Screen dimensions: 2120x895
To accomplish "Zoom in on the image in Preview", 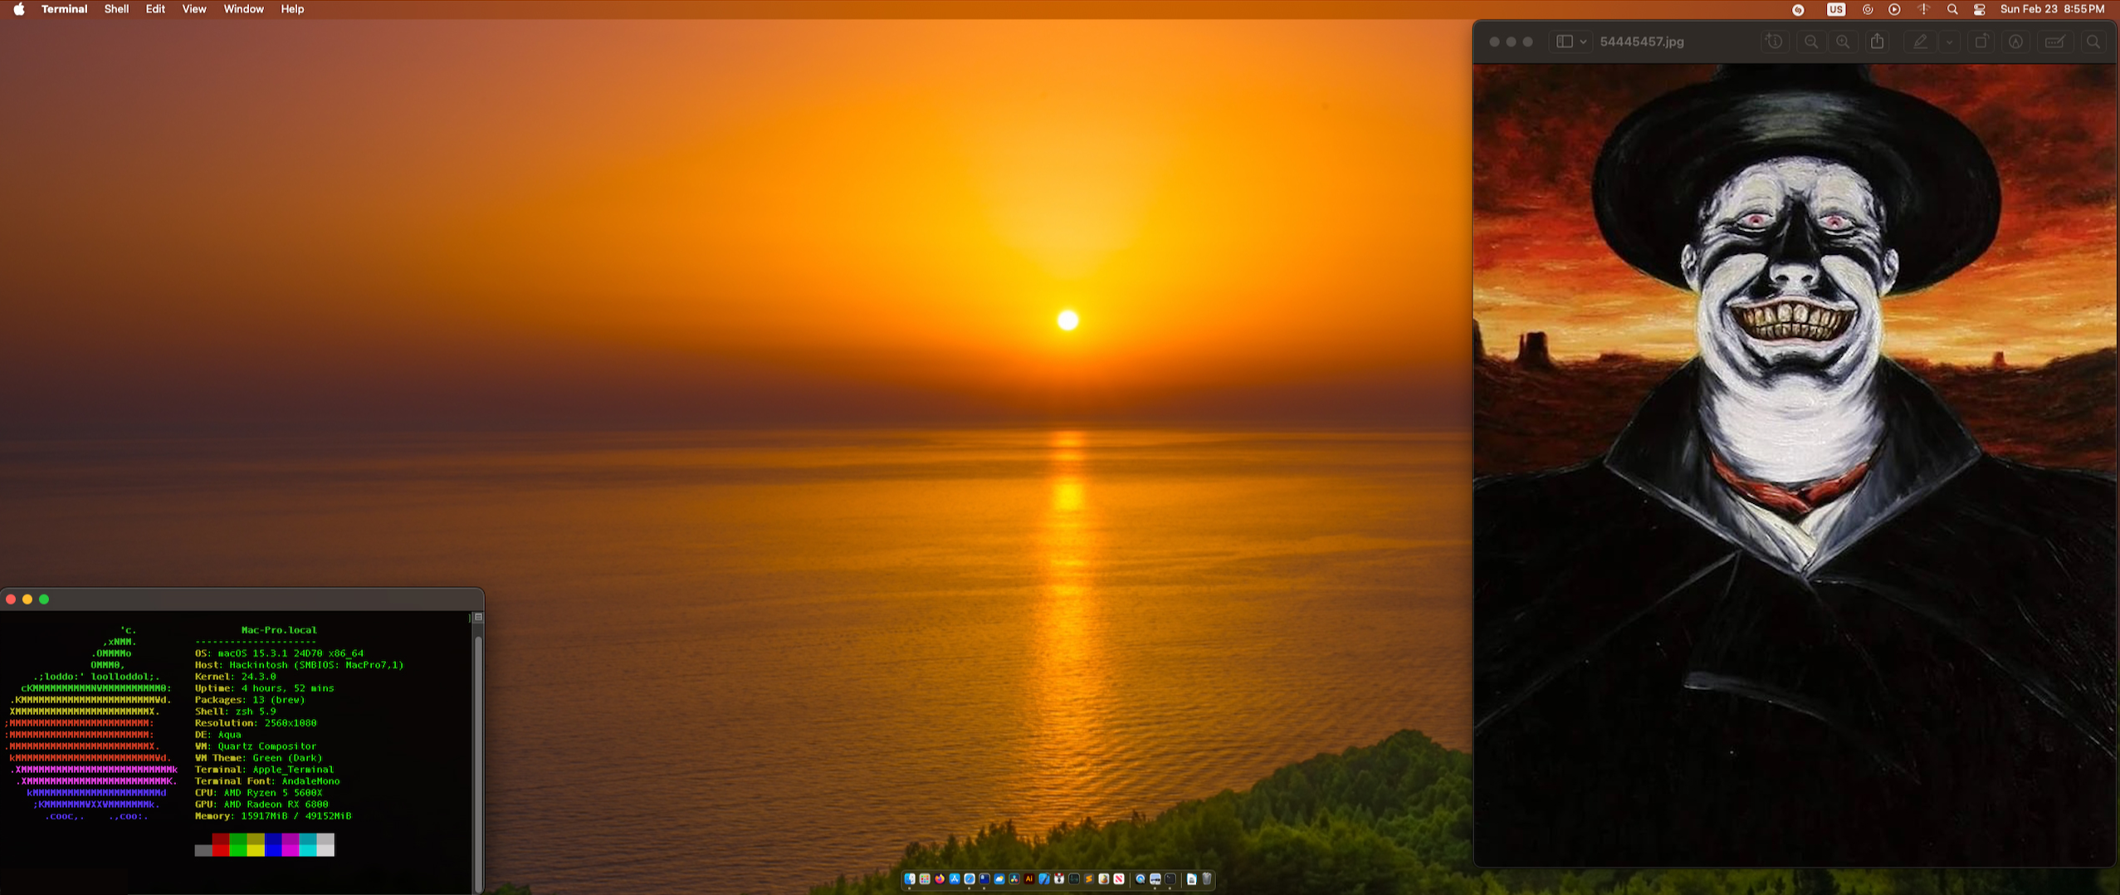I will (1843, 42).
